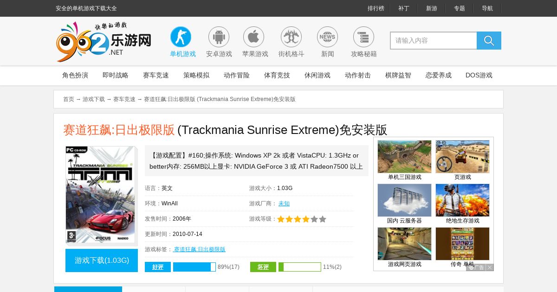This screenshot has width=557, height=292.
Task: Click the search magnifier button
Action: click(489, 40)
